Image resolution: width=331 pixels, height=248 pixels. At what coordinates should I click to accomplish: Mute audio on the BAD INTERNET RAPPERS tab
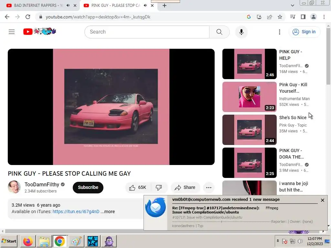click(x=68, y=5)
